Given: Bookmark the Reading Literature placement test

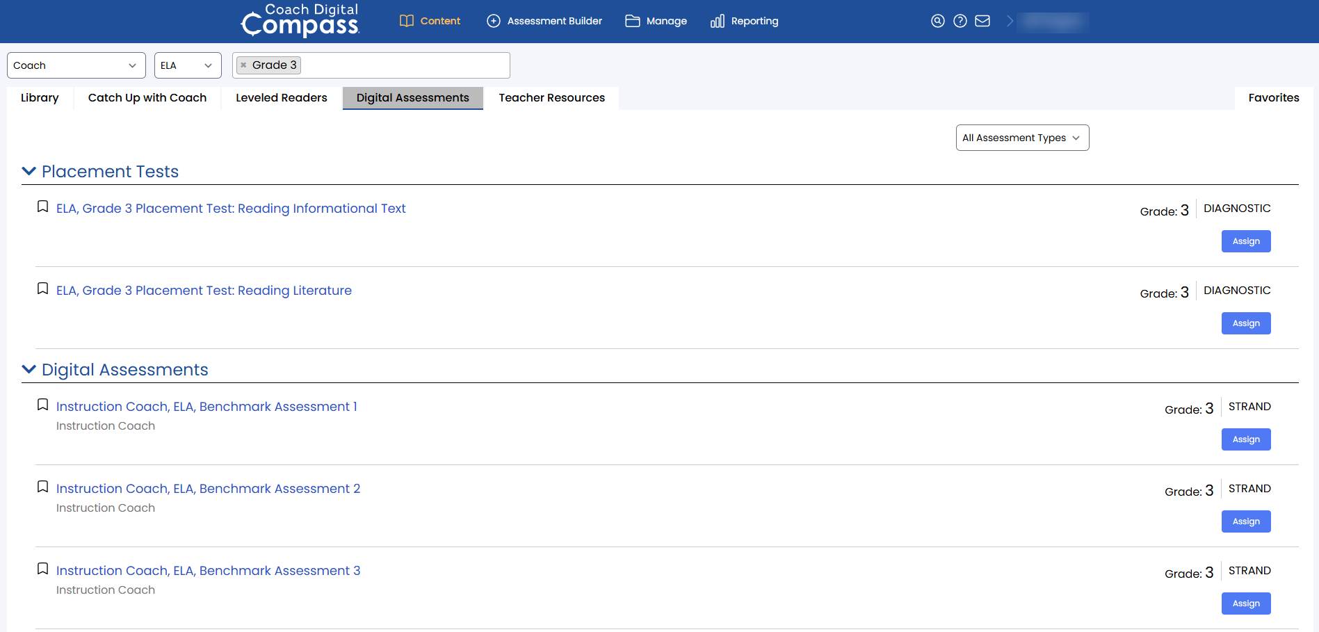Looking at the screenshot, I should click(x=42, y=289).
